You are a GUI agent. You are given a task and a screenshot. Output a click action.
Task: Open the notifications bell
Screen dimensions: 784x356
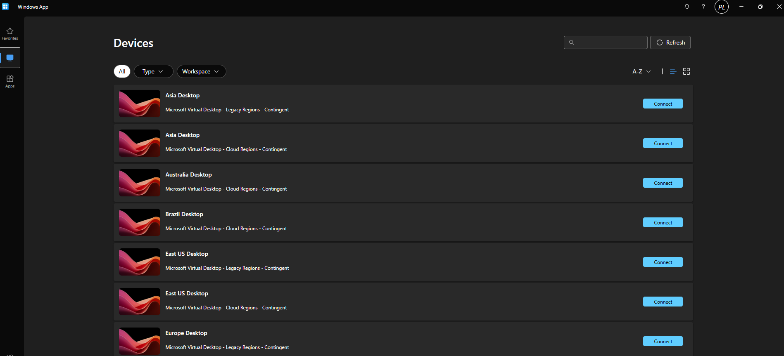tap(687, 7)
